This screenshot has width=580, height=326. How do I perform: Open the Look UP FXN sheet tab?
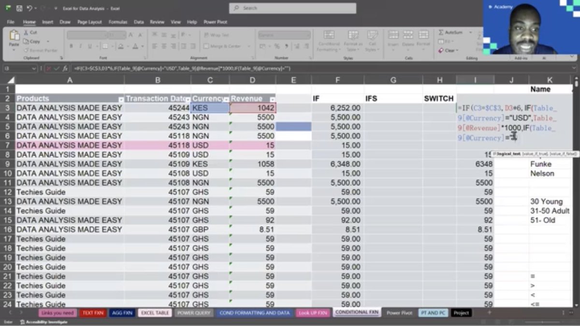pyautogui.click(x=312, y=313)
